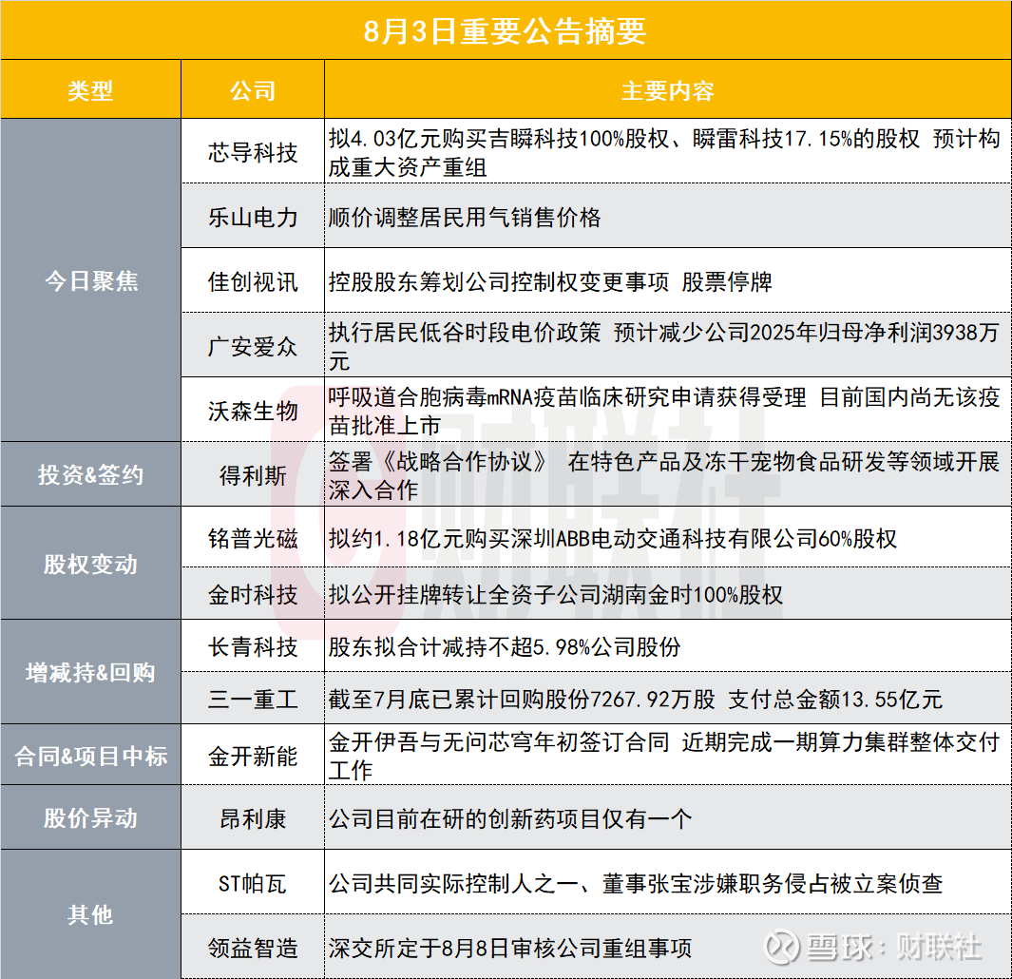Select company cell 金开新能
Screen dimensions: 1012x979
click(x=253, y=756)
